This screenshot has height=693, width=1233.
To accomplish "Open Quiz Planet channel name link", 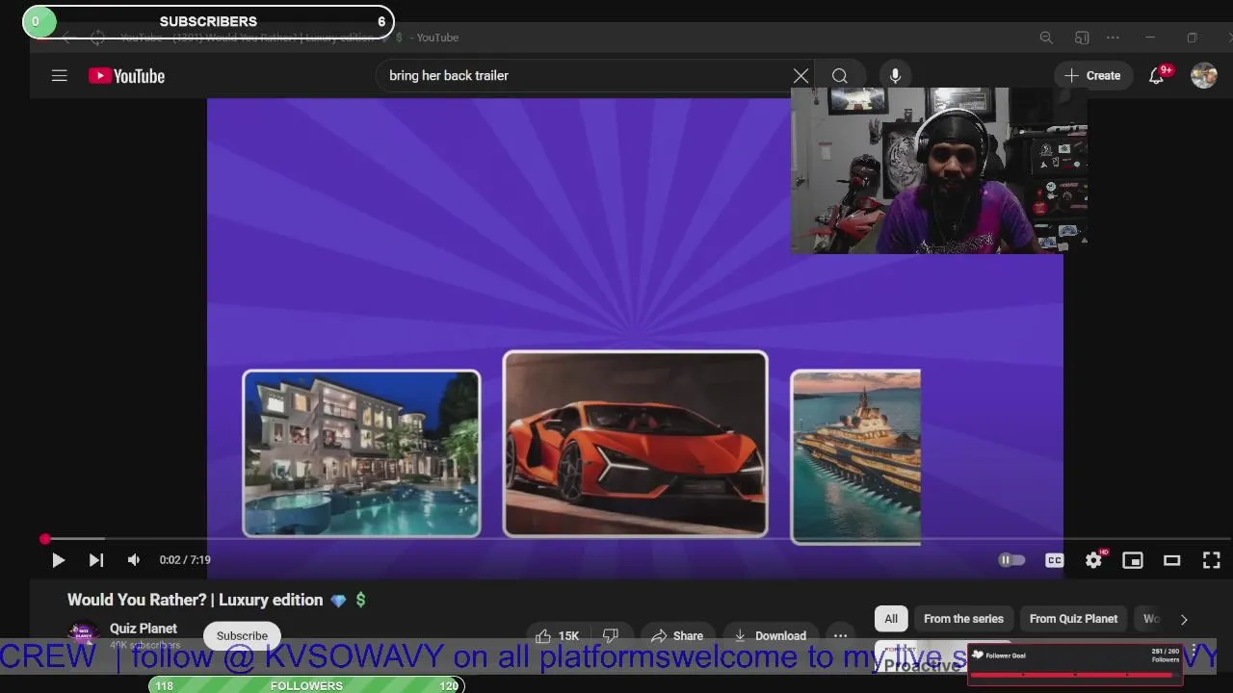I will 144,629.
